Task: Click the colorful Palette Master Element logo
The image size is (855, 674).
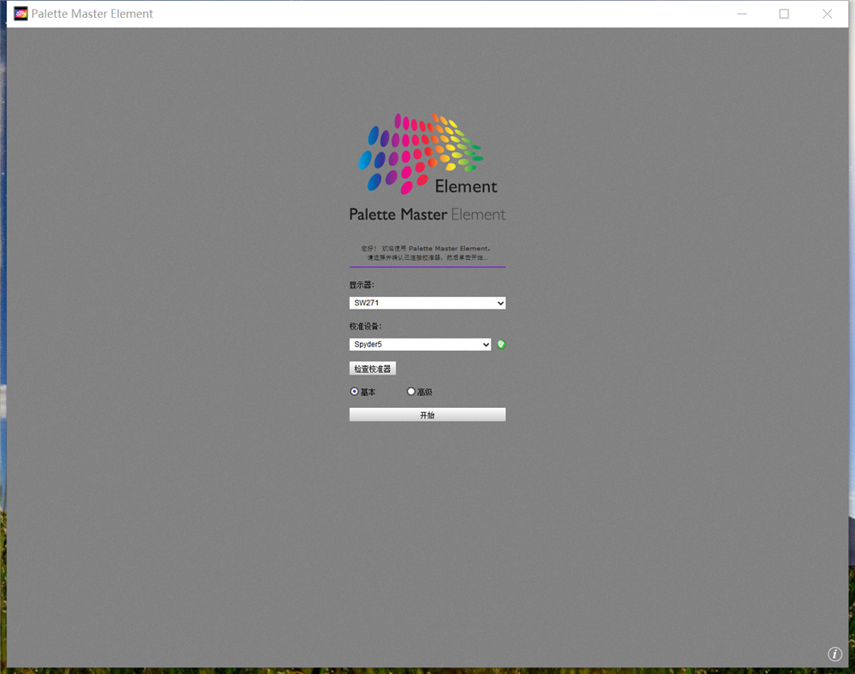Action: point(427,154)
